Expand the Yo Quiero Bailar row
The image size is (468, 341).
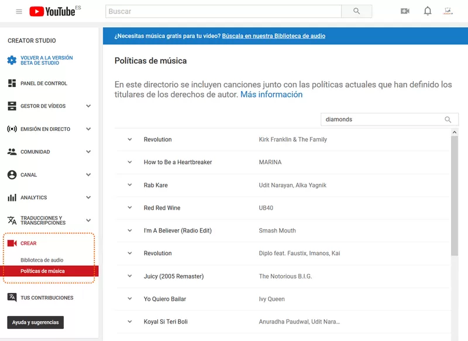[x=130, y=299]
